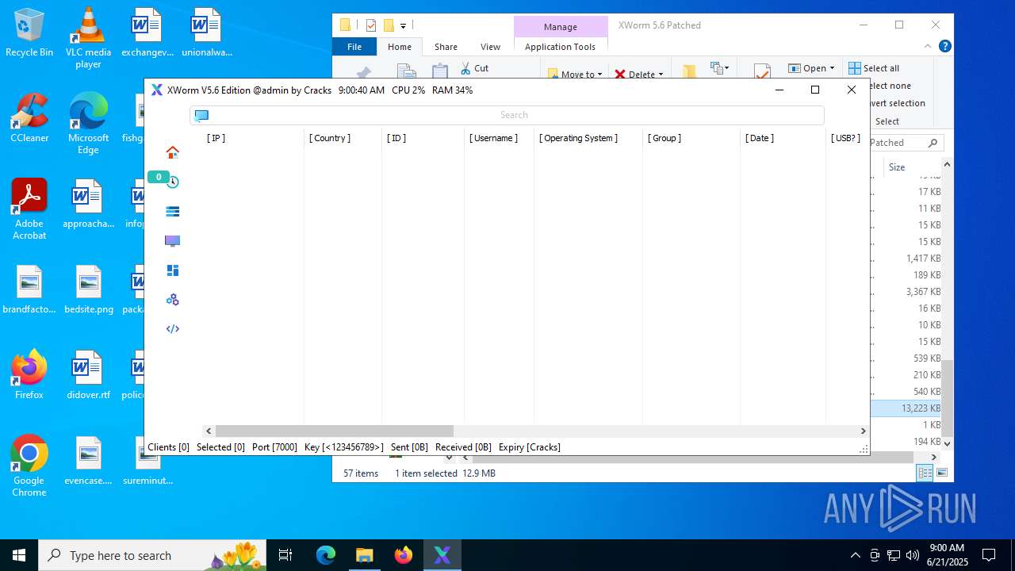Switch to the Home tab in Explorer
1015x571 pixels.
tap(400, 47)
